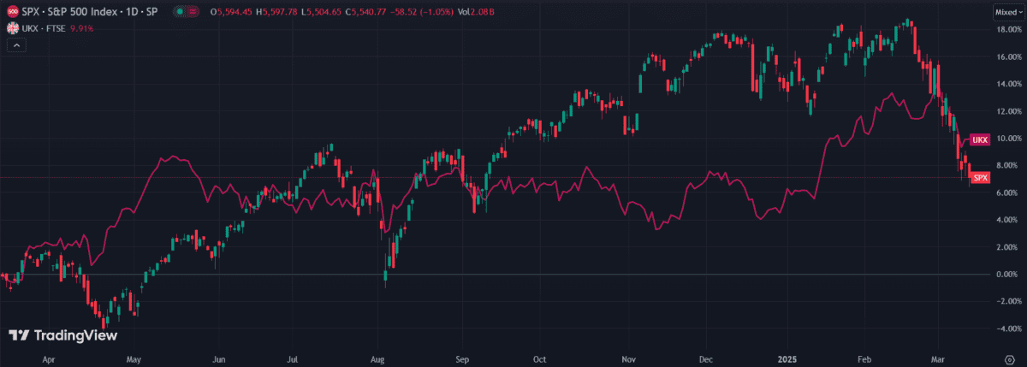1027x367 pixels.
Task: Click the 2025 marker on time axis
Action: click(788, 360)
